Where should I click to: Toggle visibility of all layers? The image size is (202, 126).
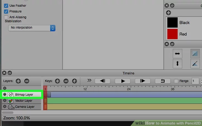(5, 88)
